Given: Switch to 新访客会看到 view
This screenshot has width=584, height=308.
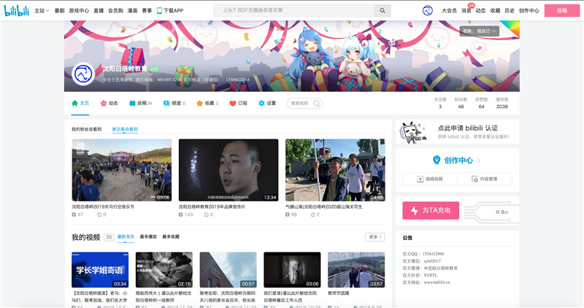Looking at the screenshot, I should (125, 129).
